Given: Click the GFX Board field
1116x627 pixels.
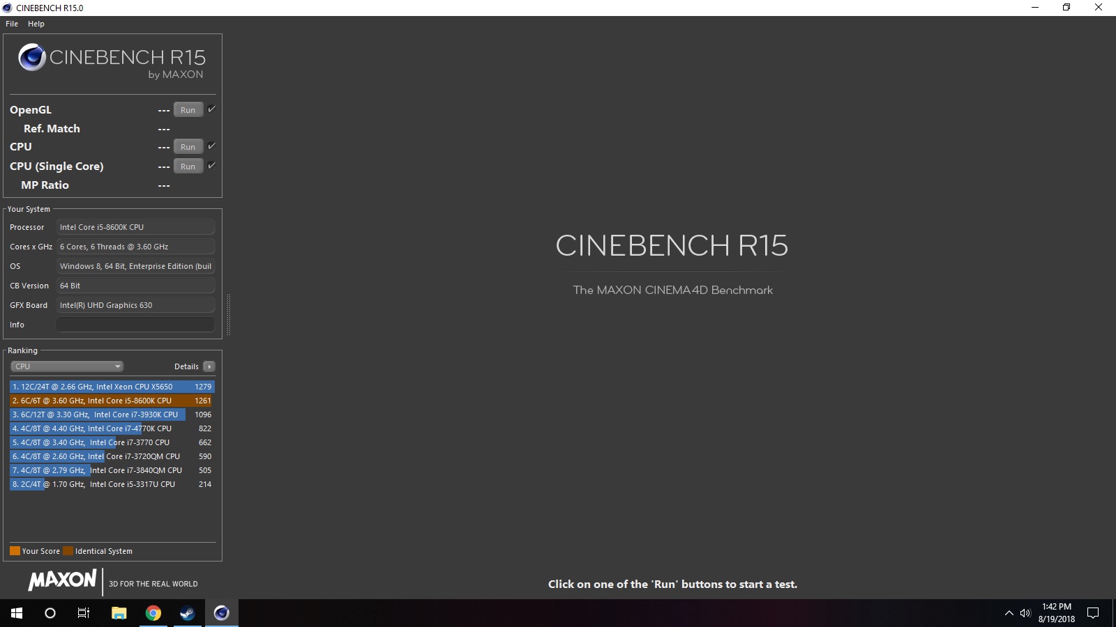Looking at the screenshot, I should [135, 305].
